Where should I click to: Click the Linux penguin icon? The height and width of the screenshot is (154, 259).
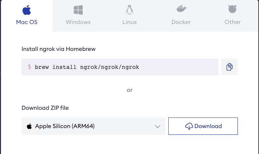point(129,10)
